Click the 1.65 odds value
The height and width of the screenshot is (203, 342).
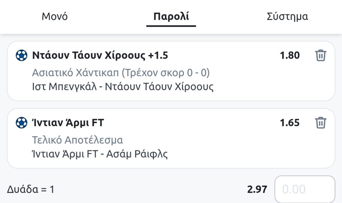pos(290,123)
